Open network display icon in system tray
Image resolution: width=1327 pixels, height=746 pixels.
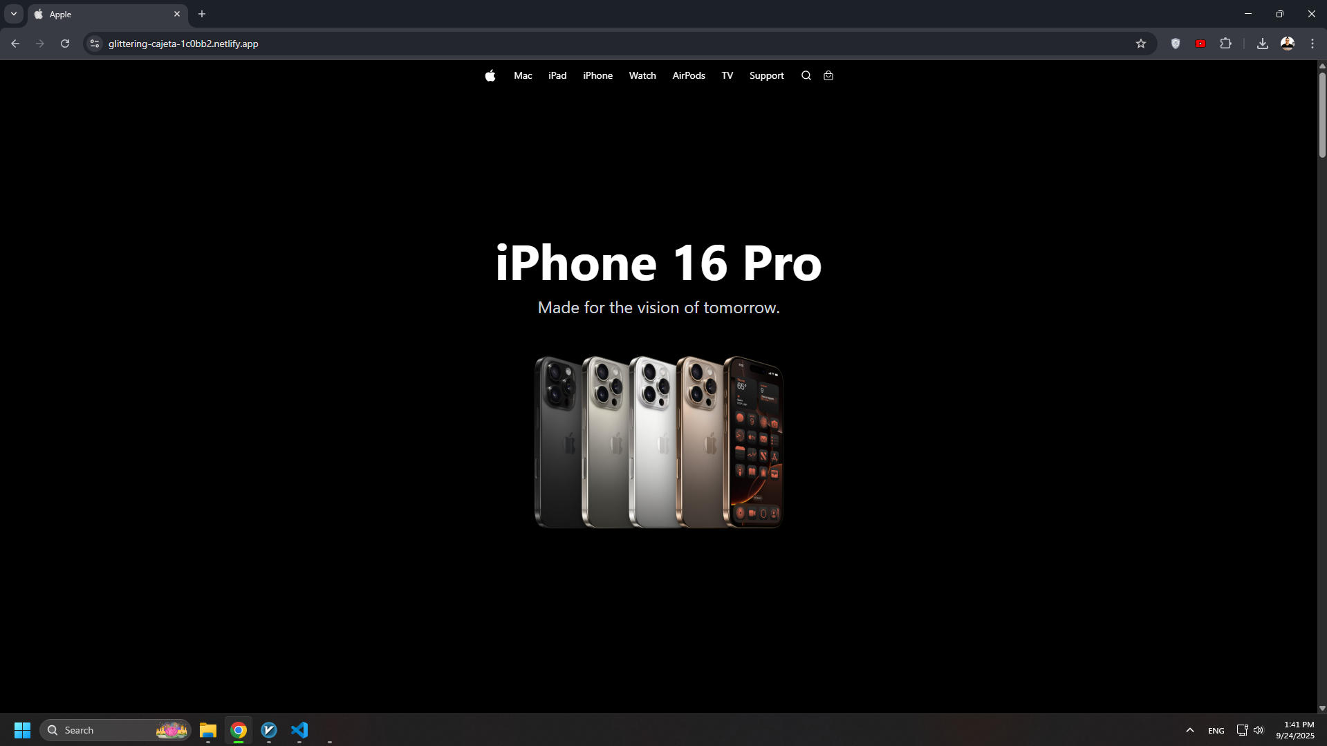pyautogui.click(x=1242, y=730)
